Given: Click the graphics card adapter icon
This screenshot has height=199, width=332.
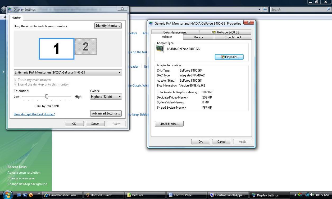Looking at the screenshot, I should coord(160,49).
